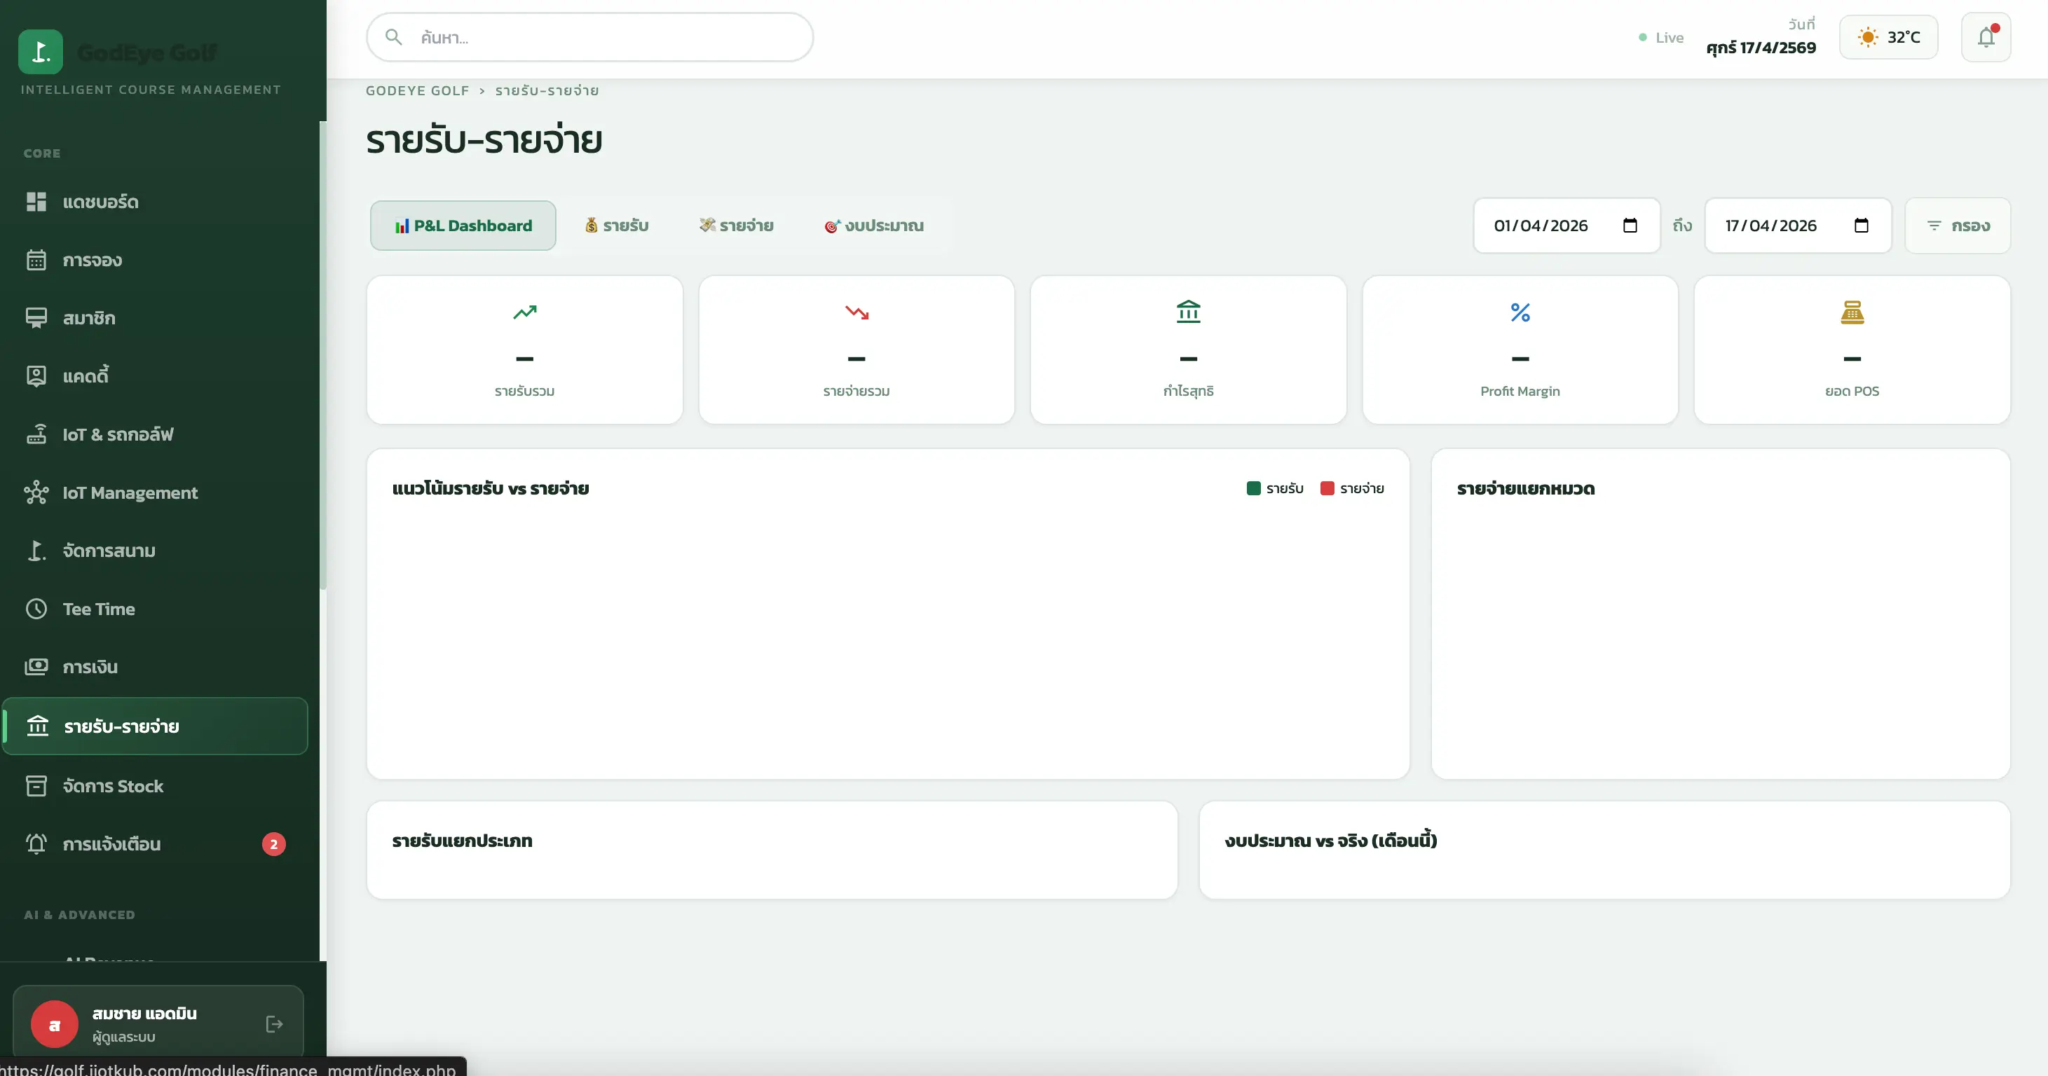2048x1076 pixels.
Task: Click the IoT Management hub icon
Action: pos(36,492)
